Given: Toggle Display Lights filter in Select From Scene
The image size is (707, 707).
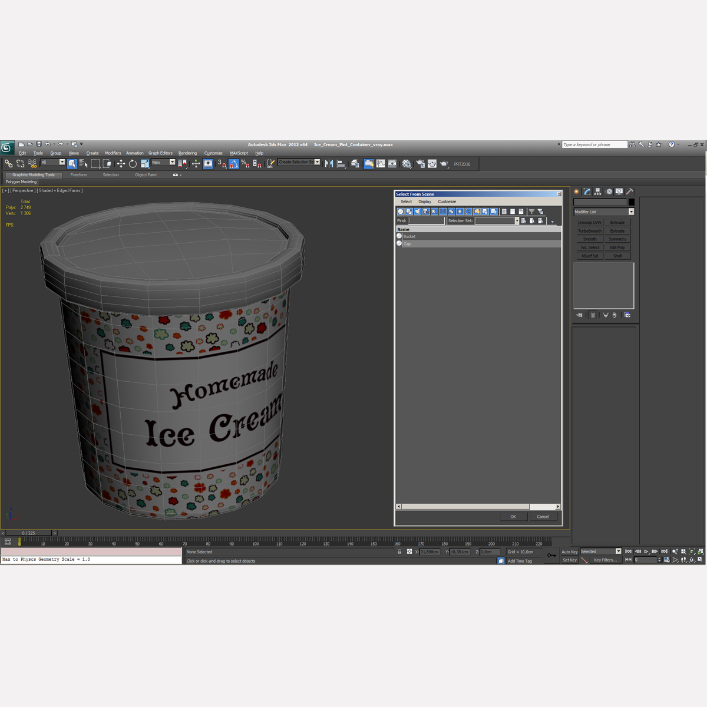Looking at the screenshot, I should [418, 212].
